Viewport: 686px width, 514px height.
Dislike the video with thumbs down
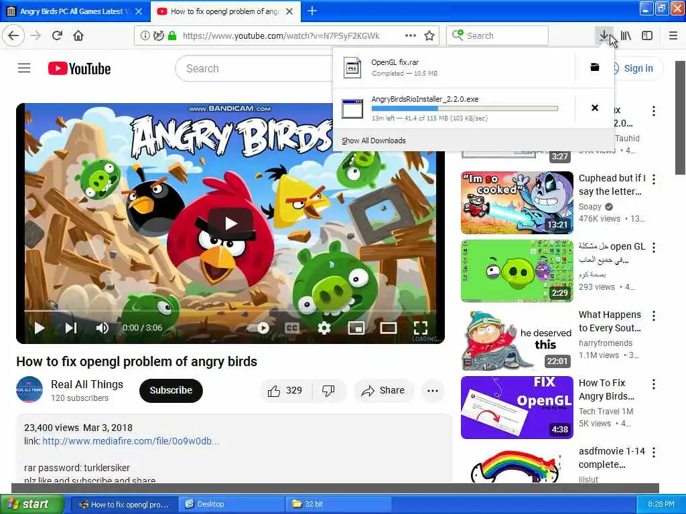[328, 390]
